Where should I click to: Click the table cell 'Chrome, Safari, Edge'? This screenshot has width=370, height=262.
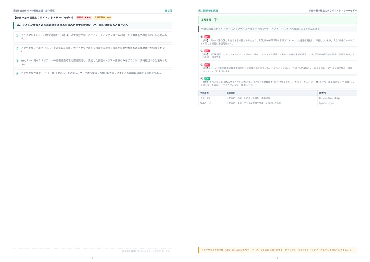tap(337, 98)
